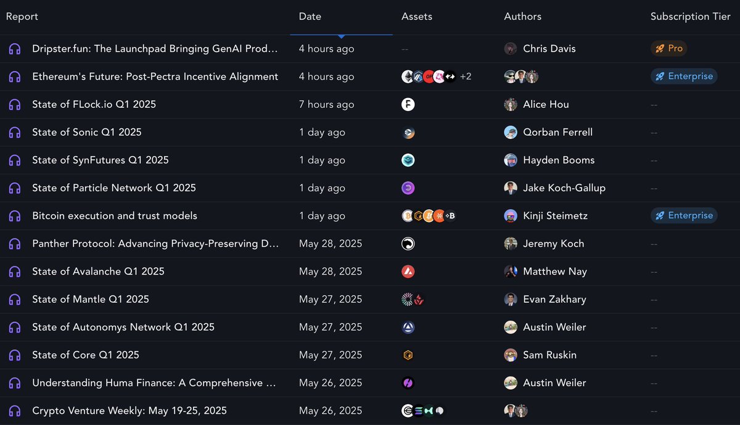Click author name Jeremy Koch
The image size is (740, 425).
click(x=554, y=244)
